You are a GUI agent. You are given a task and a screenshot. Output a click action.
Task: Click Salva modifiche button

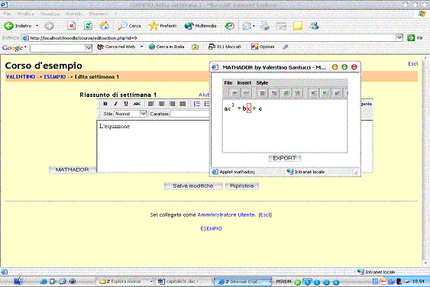[193, 185]
